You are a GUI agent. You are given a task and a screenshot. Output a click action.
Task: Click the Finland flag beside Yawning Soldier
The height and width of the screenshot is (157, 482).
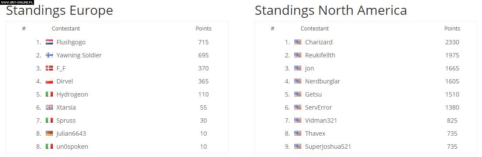click(x=49, y=55)
